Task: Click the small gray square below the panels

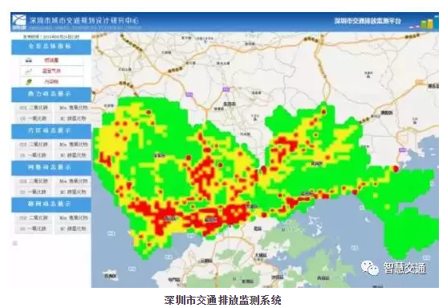Action: [x=14, y=243]
